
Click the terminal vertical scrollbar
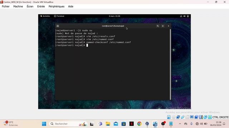pos(170,64)
